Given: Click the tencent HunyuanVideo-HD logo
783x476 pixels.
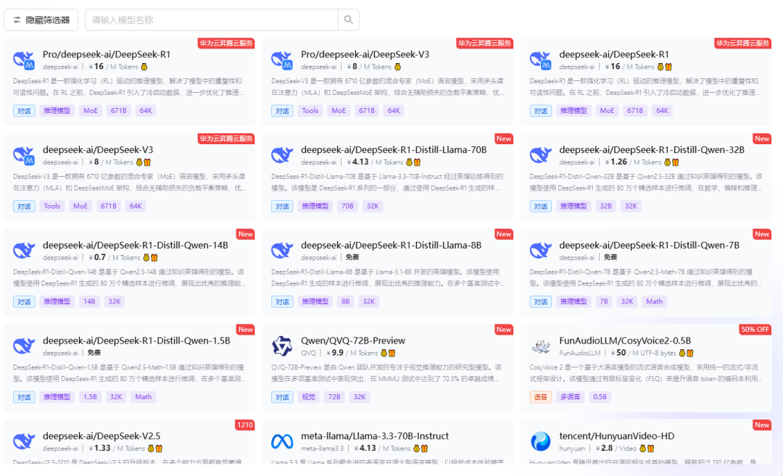Looking at the screenshot, I should pyautogui.click(x=540, y=441).
